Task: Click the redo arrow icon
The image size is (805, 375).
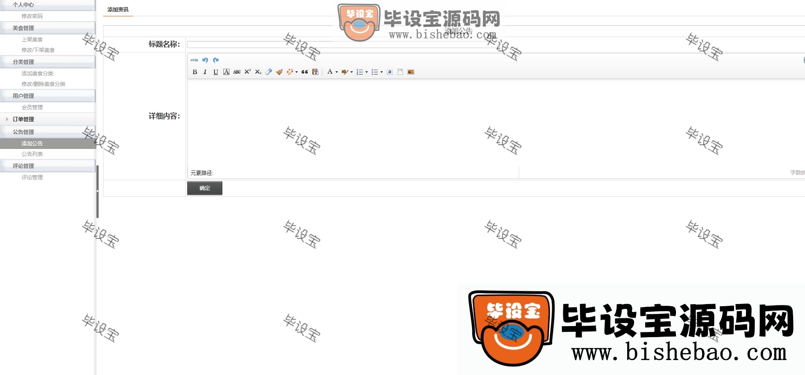Action: click(216, 60)
